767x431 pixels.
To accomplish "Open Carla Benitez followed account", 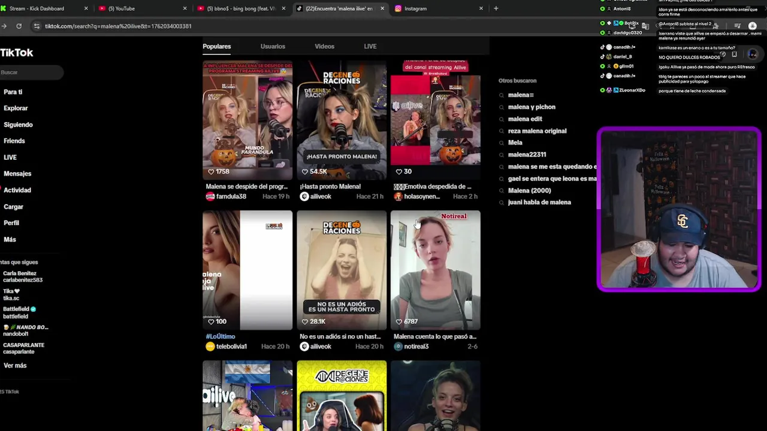I will coord(23,277).
